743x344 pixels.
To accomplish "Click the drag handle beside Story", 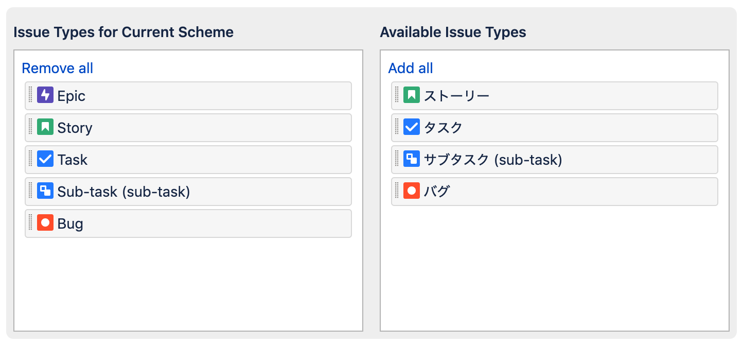I will point(30,127).
